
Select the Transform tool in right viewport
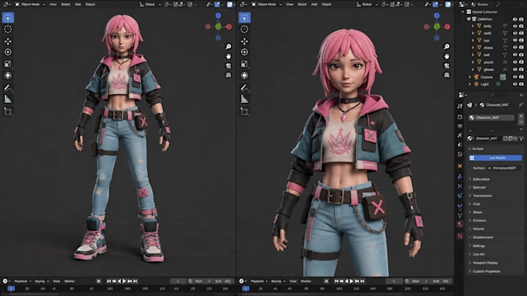(244, 76)
